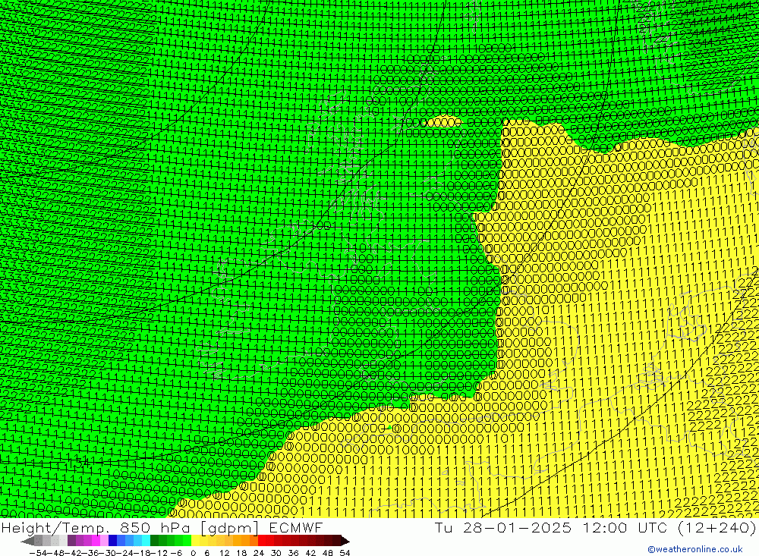Click the '-54' value at the legend start
Image resolution: width=759 pixels, height=556 pixels.
[x=38, y=553]
